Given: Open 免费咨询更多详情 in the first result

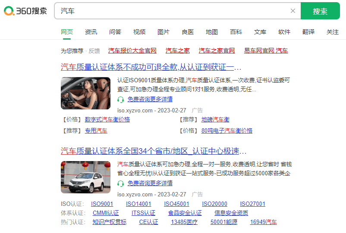Looking at the screenshot, I should 150,99.
